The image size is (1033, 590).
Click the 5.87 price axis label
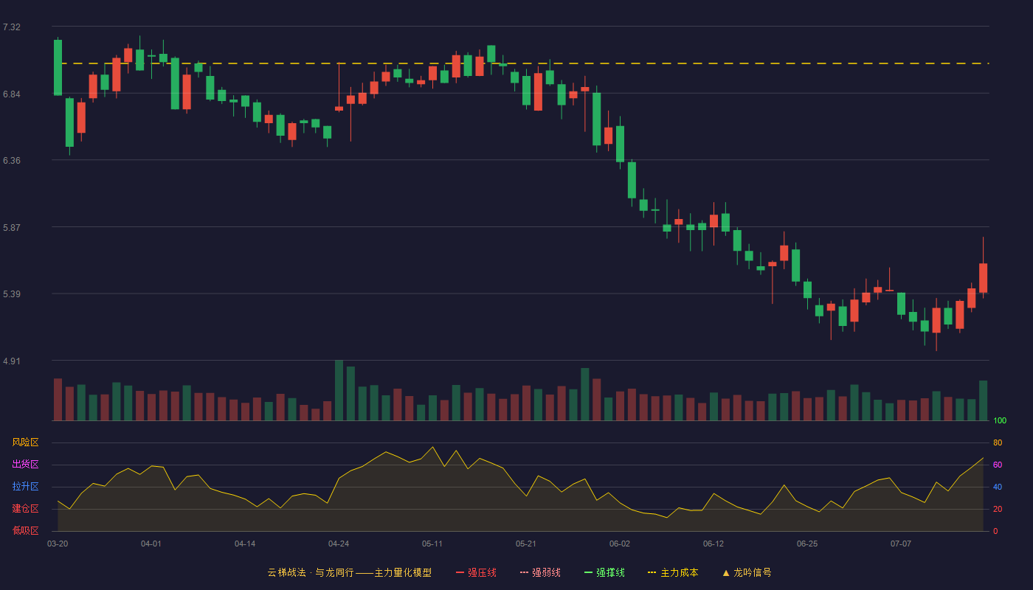point(12,228)
